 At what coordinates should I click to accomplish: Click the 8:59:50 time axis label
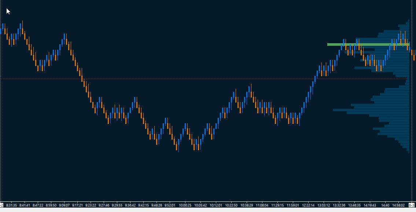[x=51, y=205]
